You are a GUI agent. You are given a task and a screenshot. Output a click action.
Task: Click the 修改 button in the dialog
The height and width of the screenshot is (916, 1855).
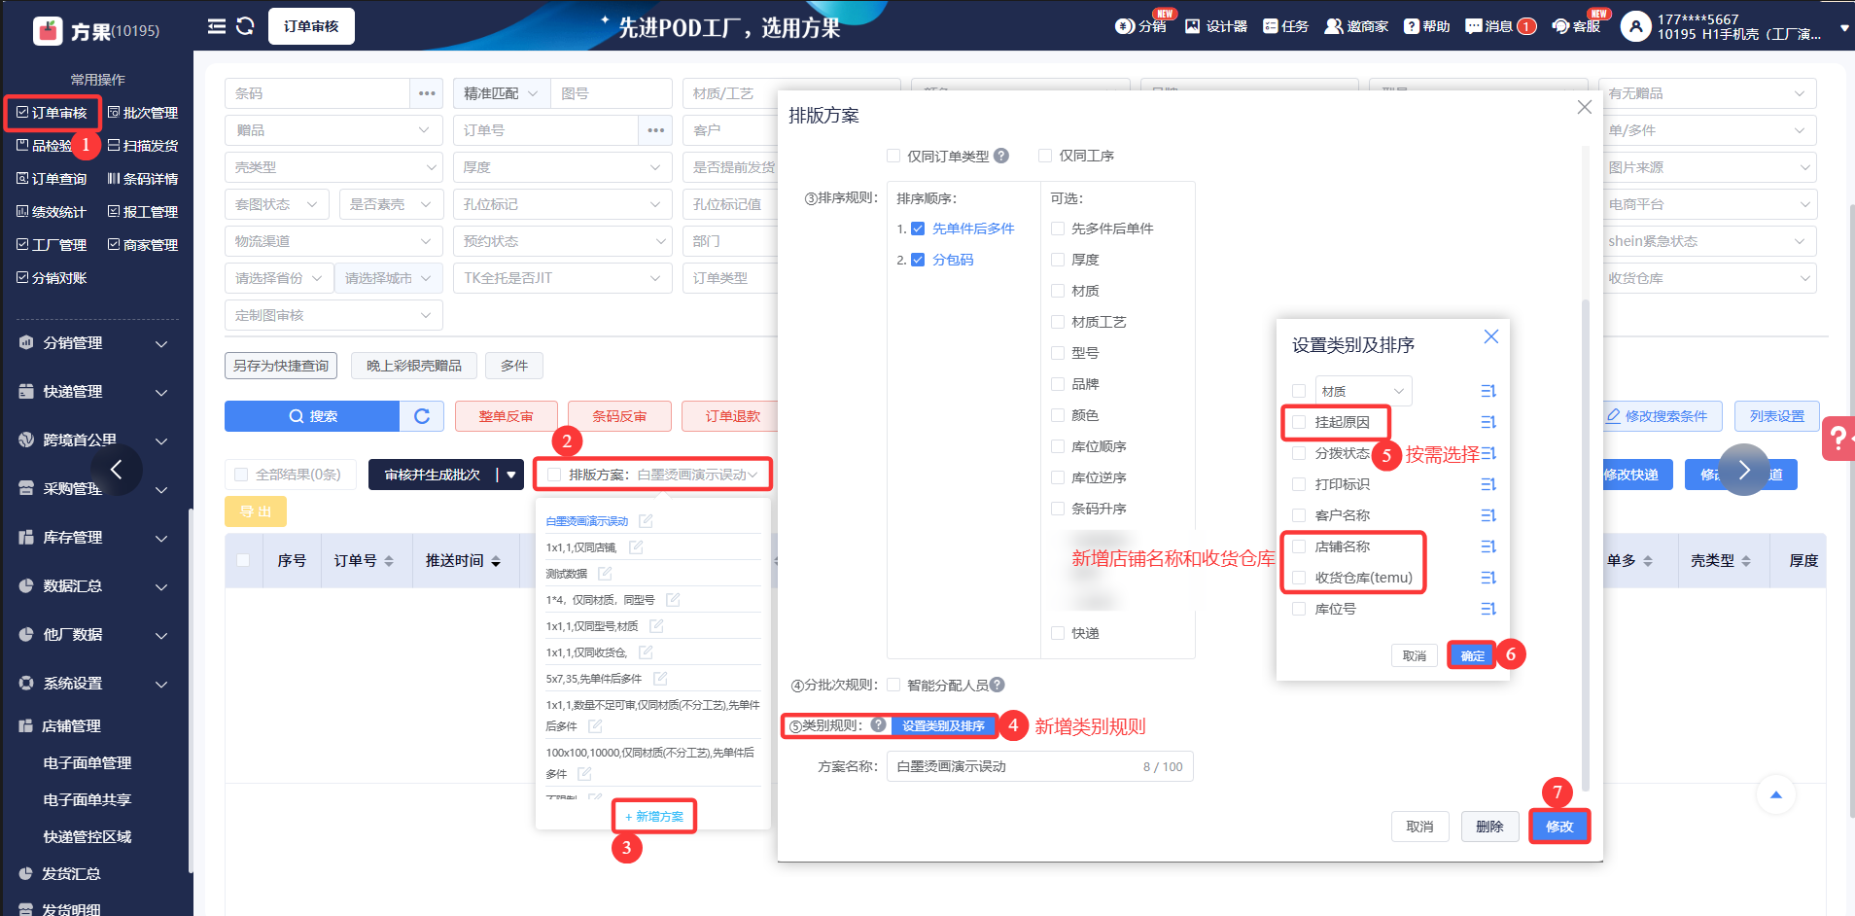(1559, 827)
